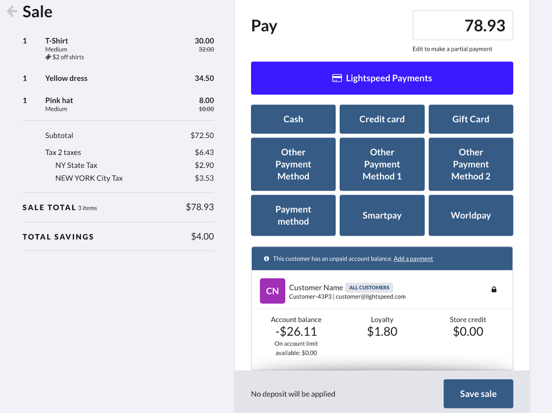This screenshot has height=413, width=552.
Task: Choose Credit card payment
Action: coord(382,119)
